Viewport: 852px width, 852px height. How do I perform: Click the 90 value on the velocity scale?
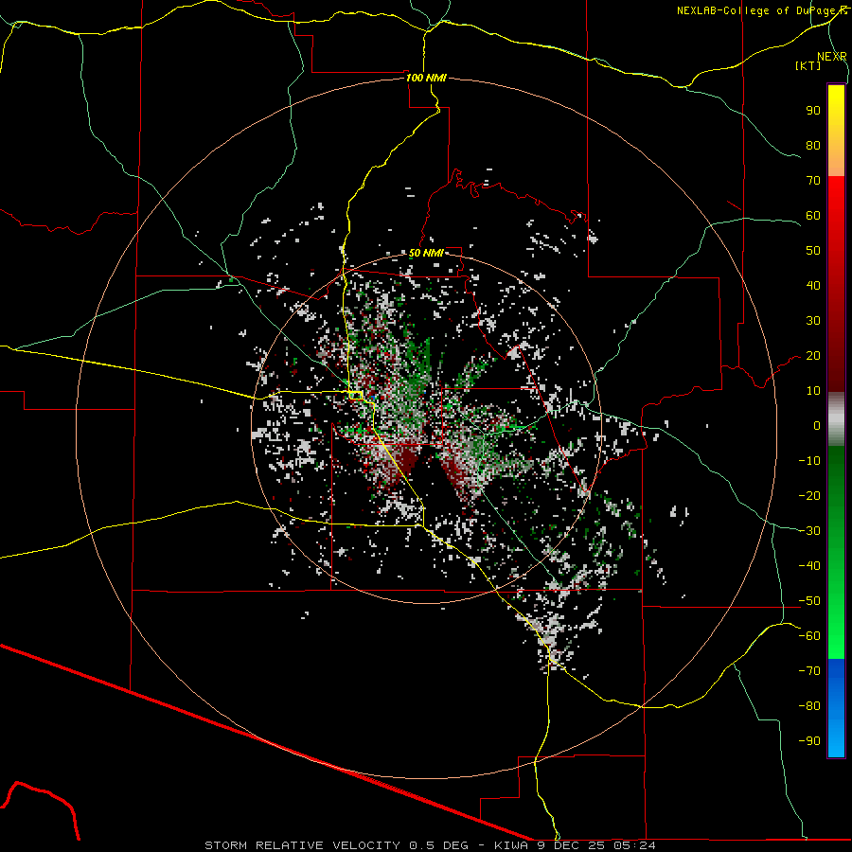(813, 111)
